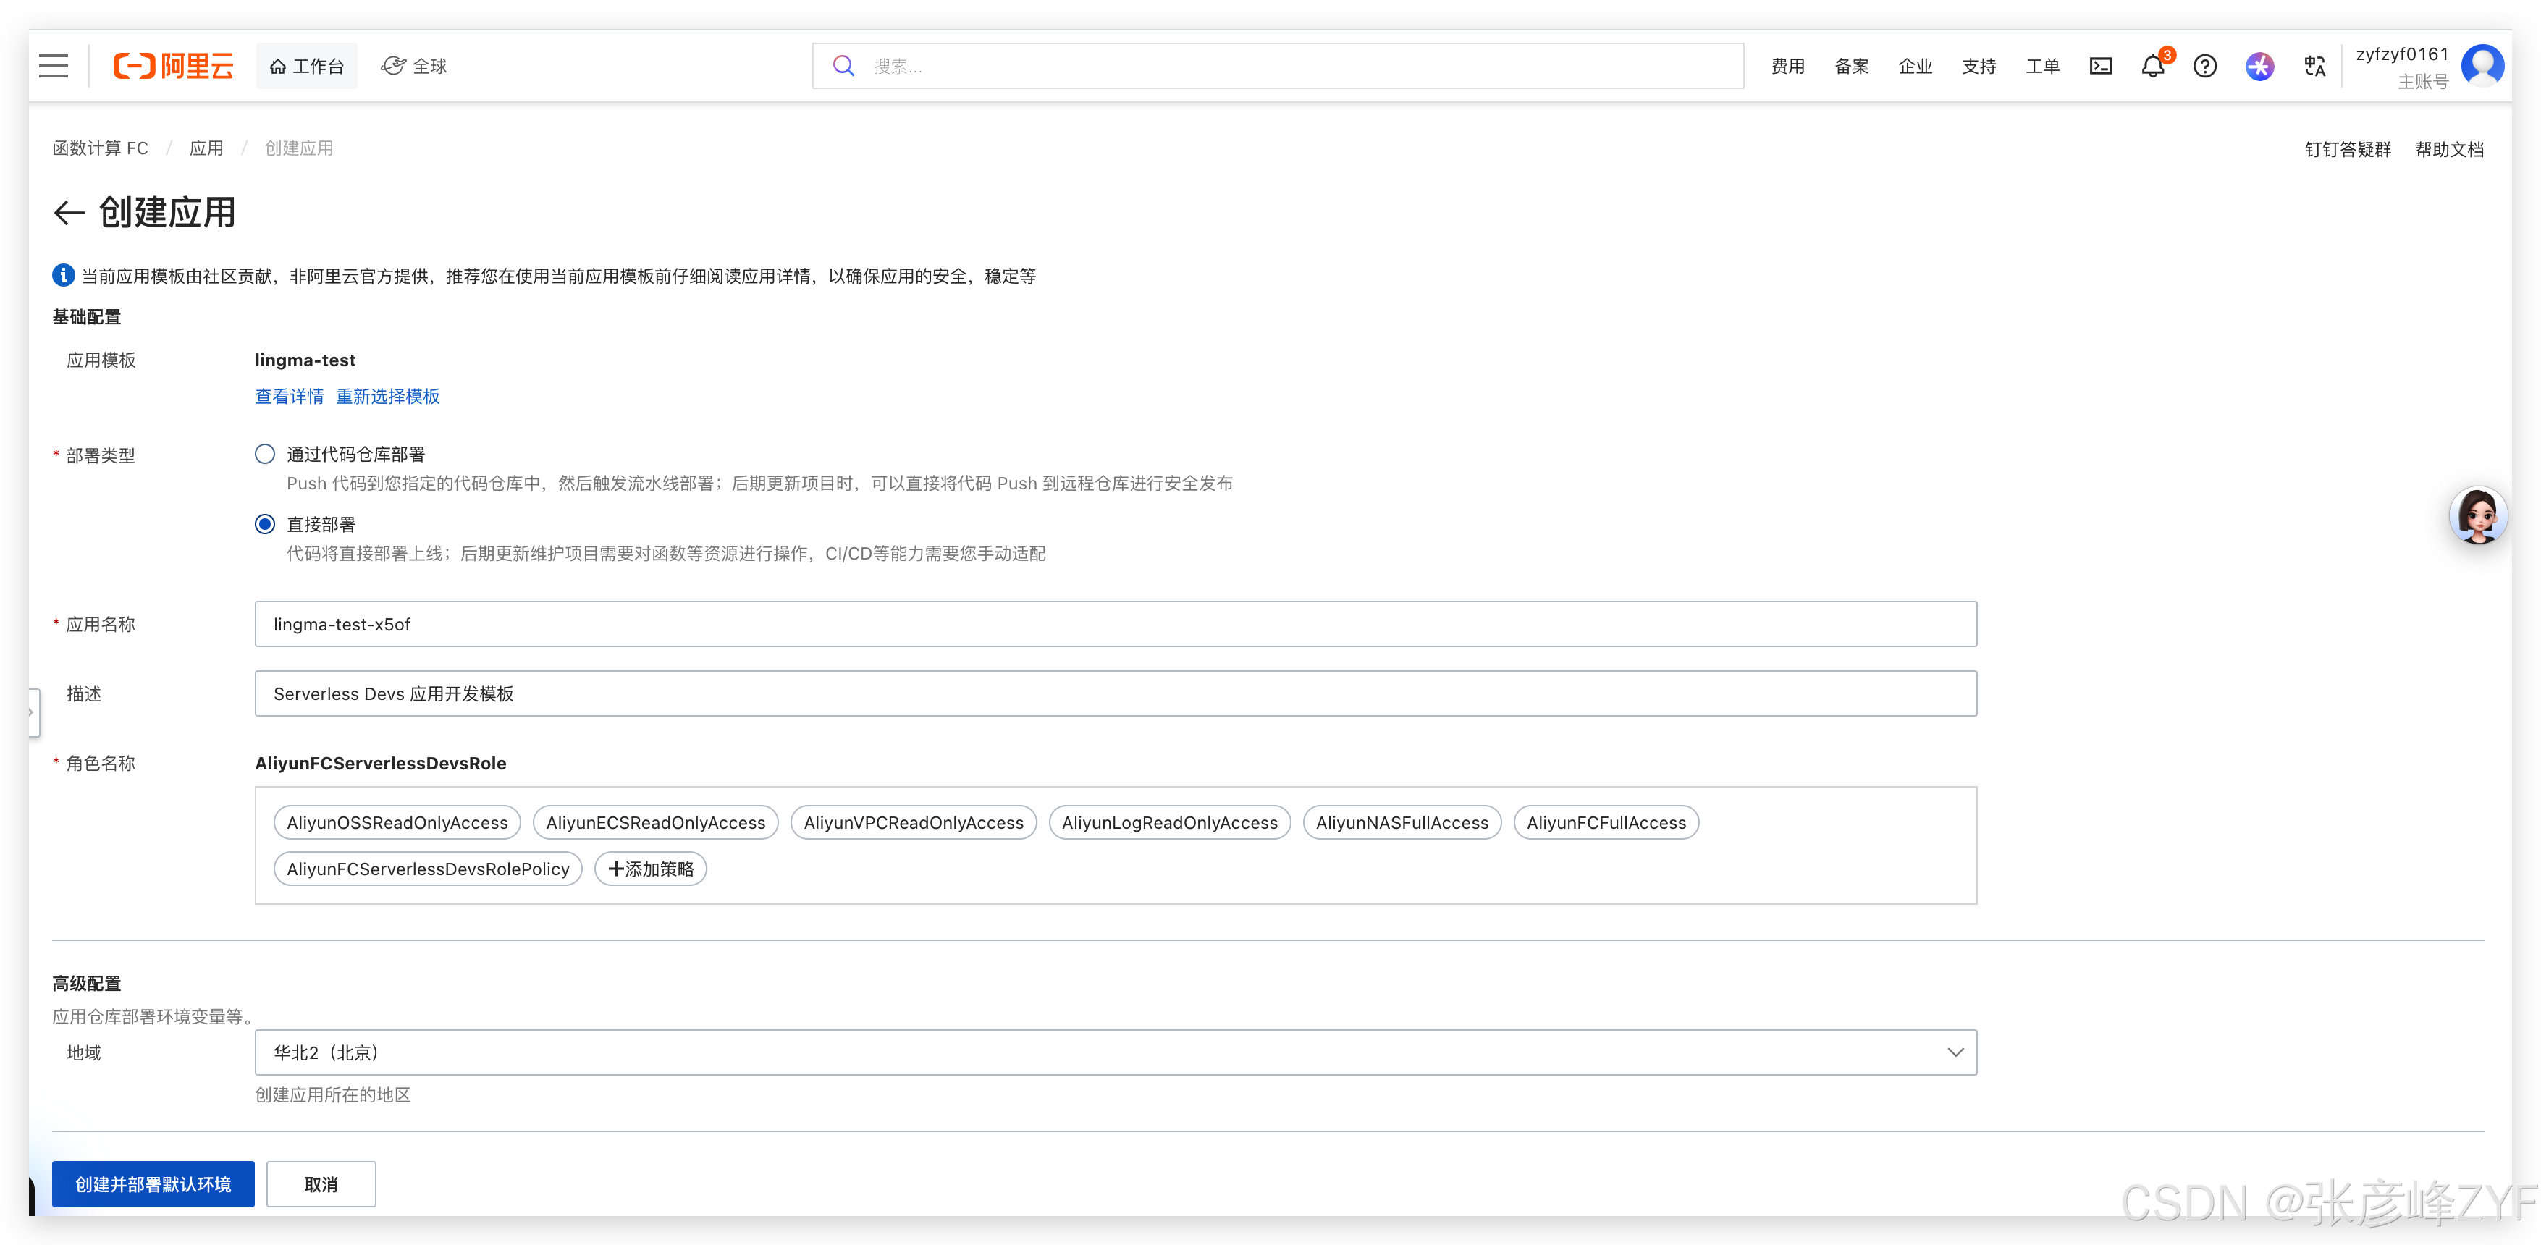
Task: Click AliyunECSReadOnlyAccess policy tag
Action: [655, 823]
